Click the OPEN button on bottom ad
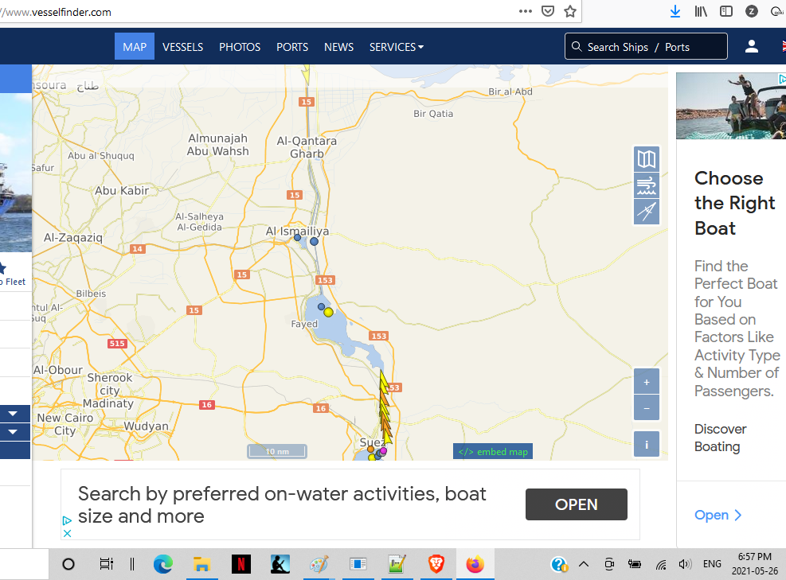This screenshot has width=786, height=580. click(x=576, y=504)
